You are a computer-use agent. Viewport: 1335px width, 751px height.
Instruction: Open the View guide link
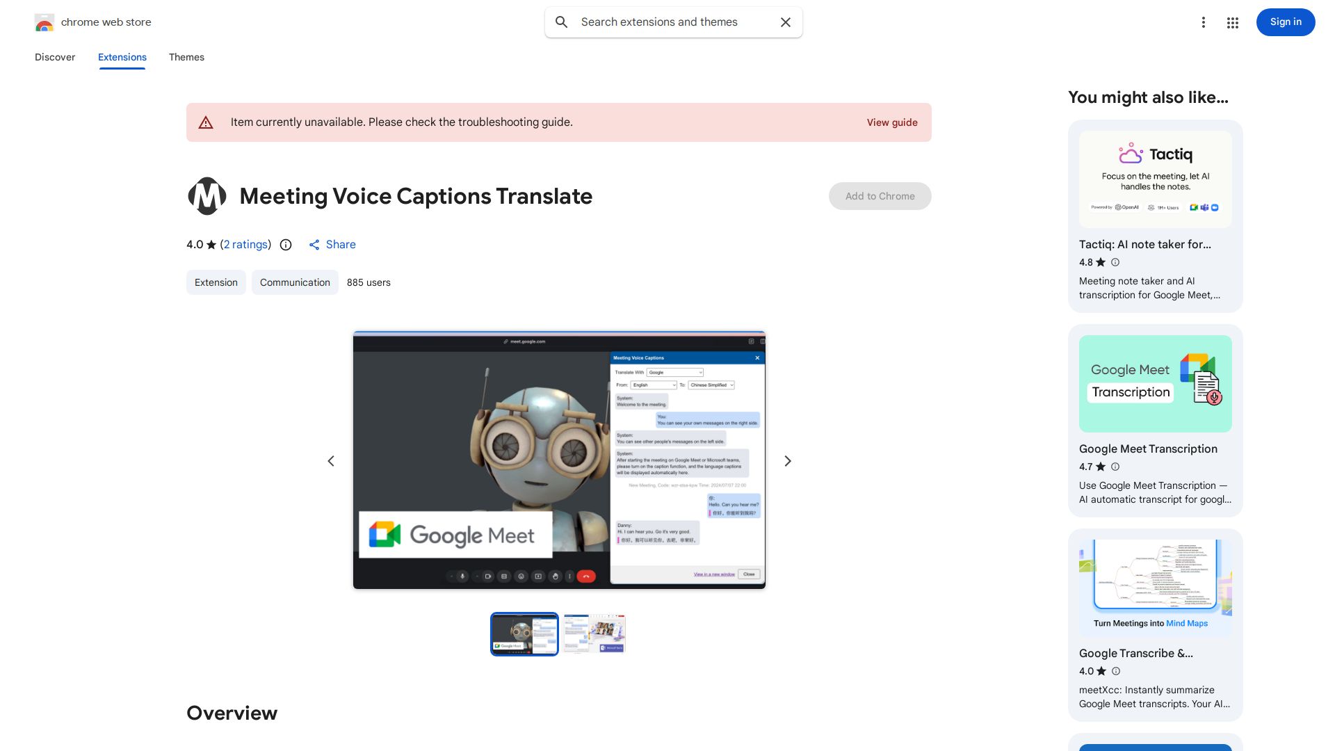point(892,122)
